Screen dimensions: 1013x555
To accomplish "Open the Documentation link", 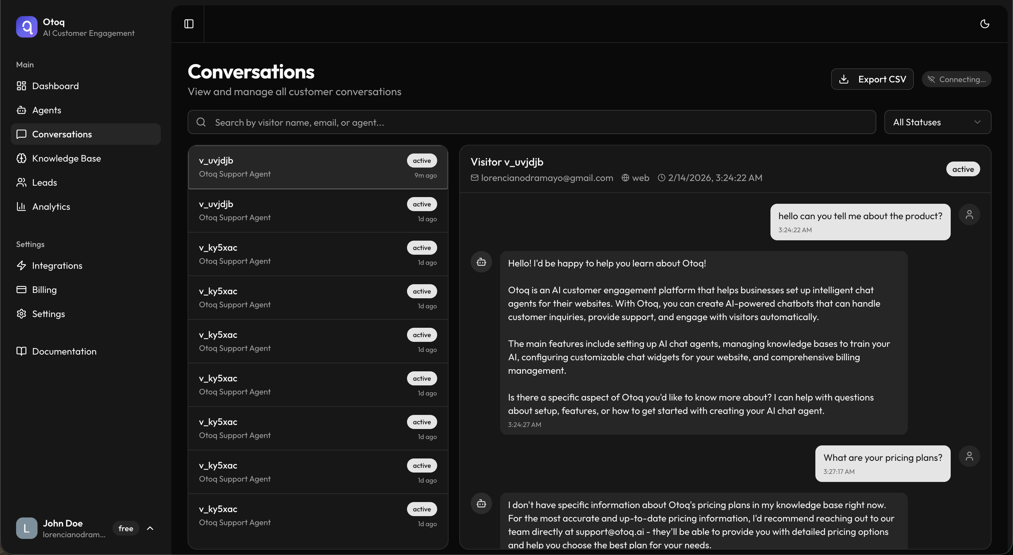I will 64,352.
